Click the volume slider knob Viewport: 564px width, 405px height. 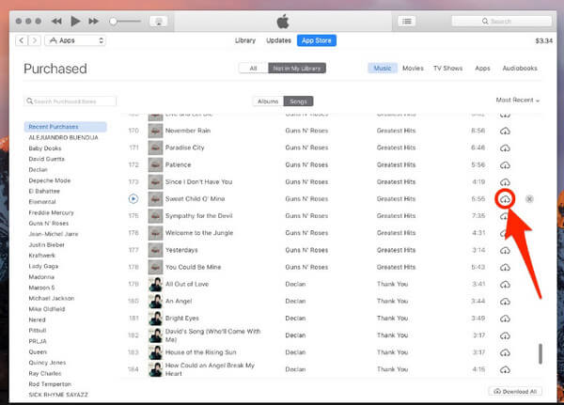114,22
